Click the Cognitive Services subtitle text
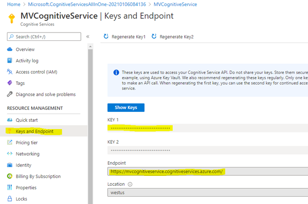Screen dimensions: 308x204 (x=38, y=24)
